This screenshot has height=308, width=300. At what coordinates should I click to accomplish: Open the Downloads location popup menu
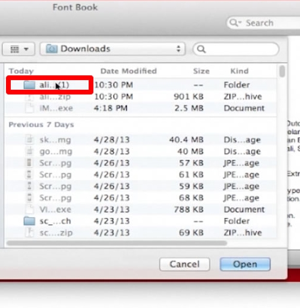coord(113,49)
